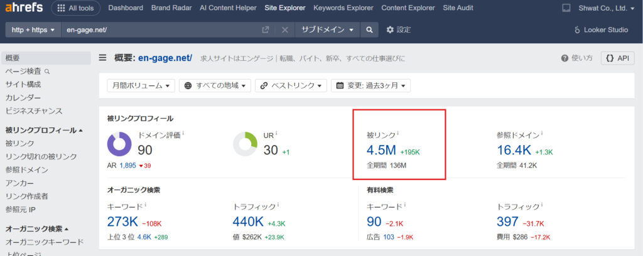Viewport: 643px width, 256px height.
Task: Open the サブドメイン mode dropdown
Action: point(328,30)
